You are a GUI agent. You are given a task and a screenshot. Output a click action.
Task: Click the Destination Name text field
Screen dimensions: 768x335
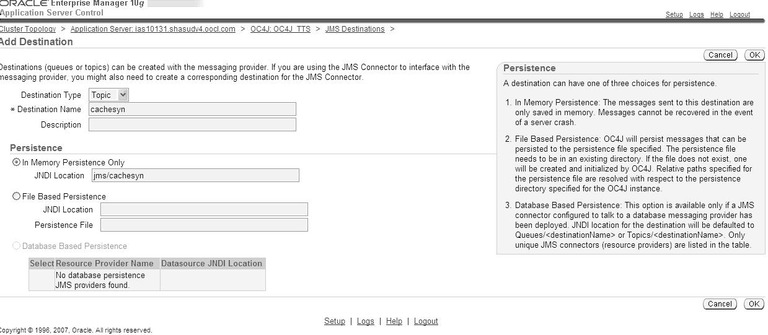pyautogui.click(x=192, y=109)
